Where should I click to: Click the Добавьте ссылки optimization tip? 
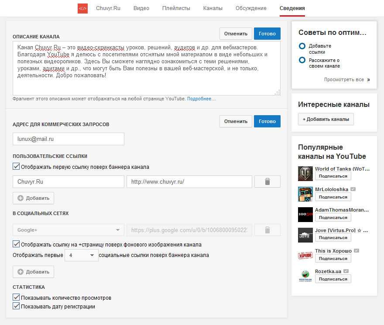320,49
